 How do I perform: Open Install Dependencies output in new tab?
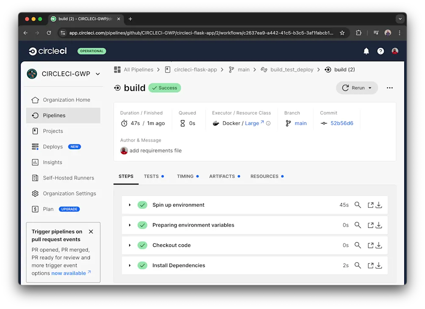370,265
